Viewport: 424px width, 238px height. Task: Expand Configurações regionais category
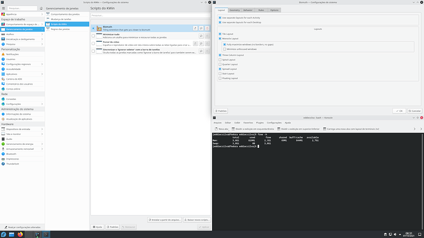42,64
